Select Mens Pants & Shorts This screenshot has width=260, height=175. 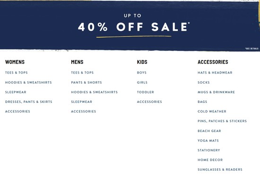coord(87,83)
